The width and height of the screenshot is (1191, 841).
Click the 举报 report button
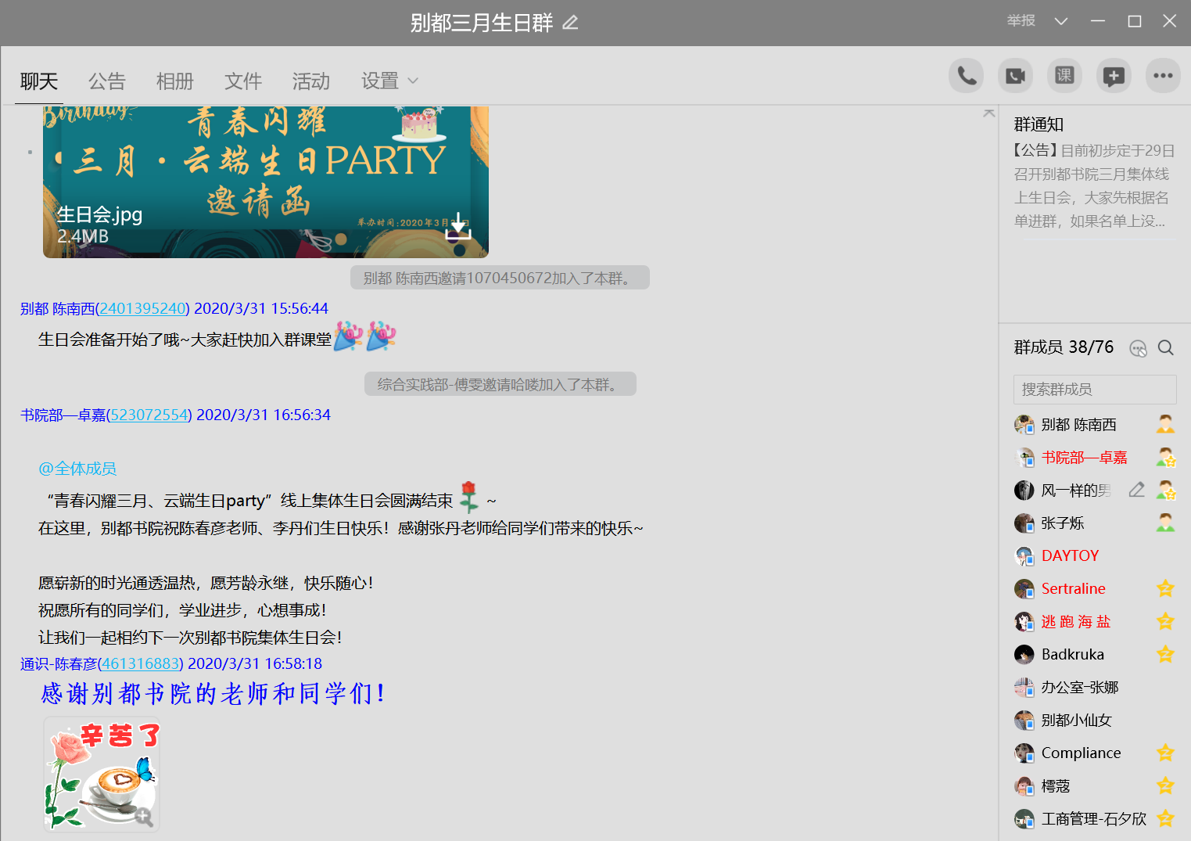pyautogui.click(x=1021, y=21)
